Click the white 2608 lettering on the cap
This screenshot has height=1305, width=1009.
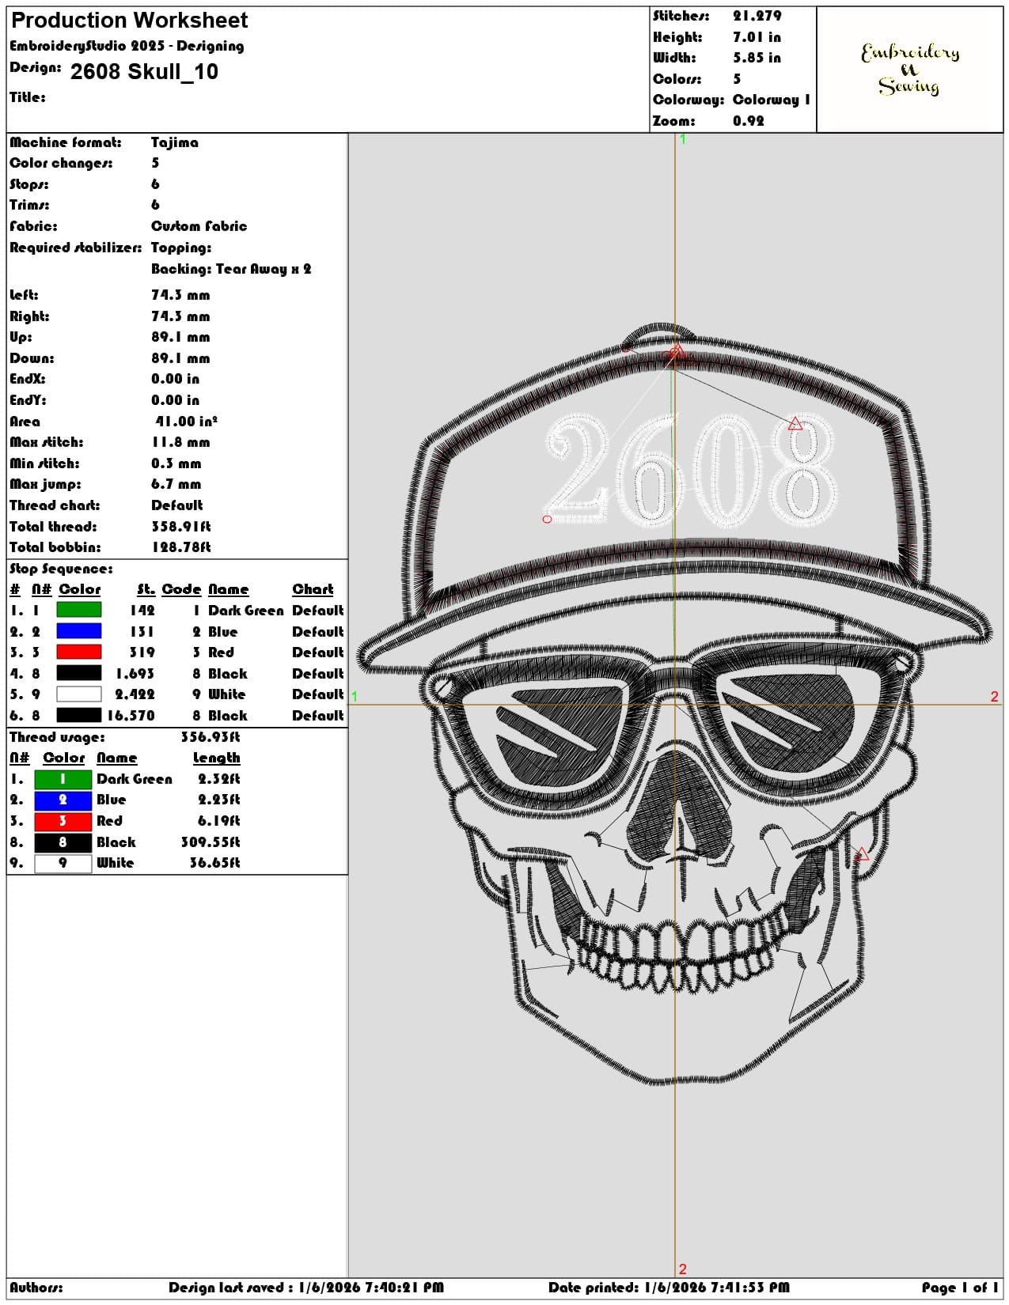point(690,471)
